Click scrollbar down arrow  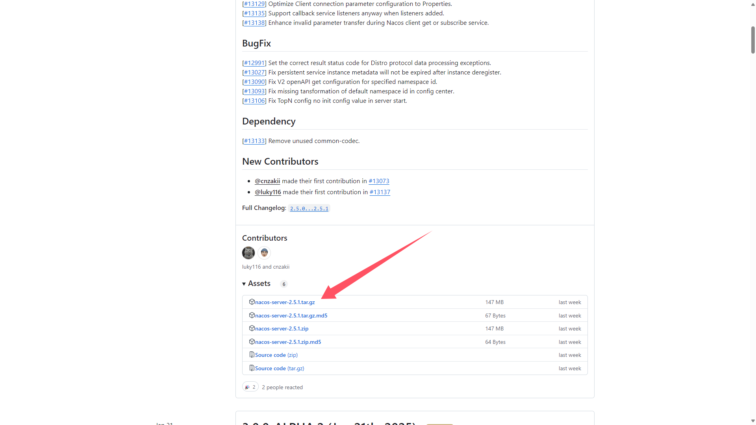753,421
